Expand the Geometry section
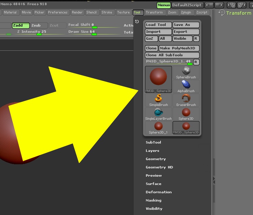Image resolution: width=253 pixels, height=215 pixels. [x=156, y=159]
